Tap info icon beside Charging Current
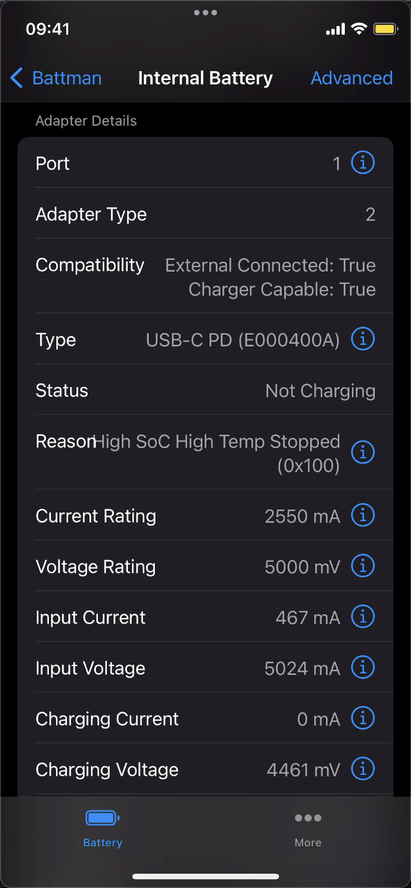 click(363, 718)
